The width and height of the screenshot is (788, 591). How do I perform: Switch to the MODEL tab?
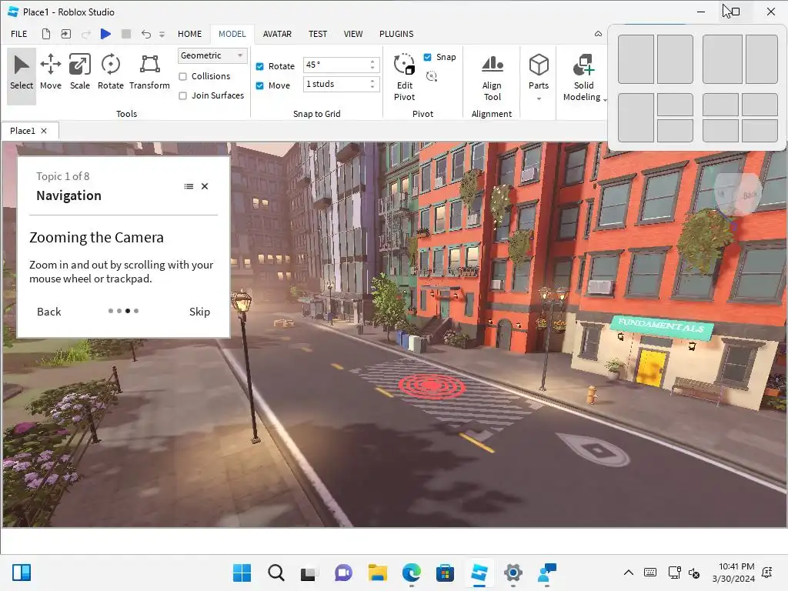232,34
